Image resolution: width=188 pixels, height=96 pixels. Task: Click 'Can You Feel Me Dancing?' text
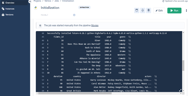coord(87,62)
